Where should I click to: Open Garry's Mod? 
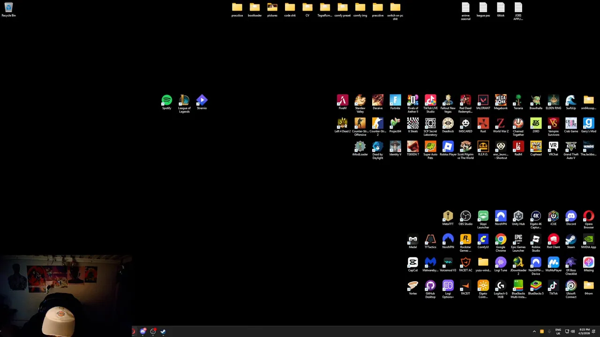click(588, 125)
